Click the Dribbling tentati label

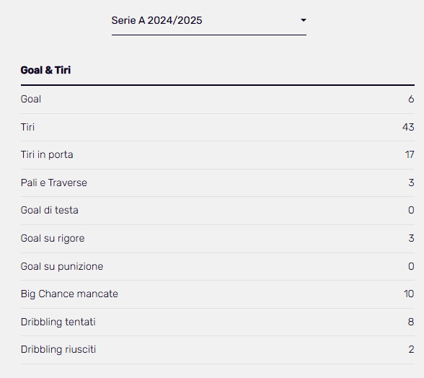coord(58,322)
